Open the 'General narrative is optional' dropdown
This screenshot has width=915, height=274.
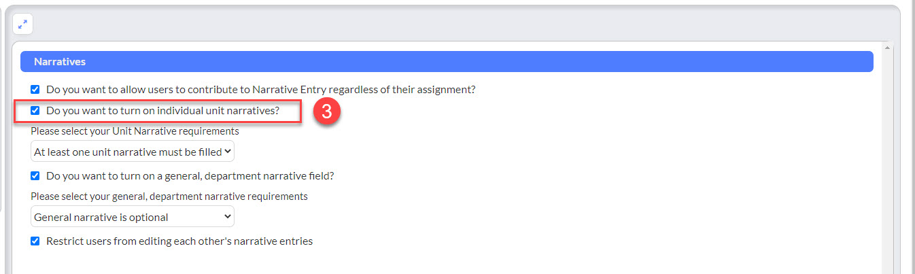[133, 217]
